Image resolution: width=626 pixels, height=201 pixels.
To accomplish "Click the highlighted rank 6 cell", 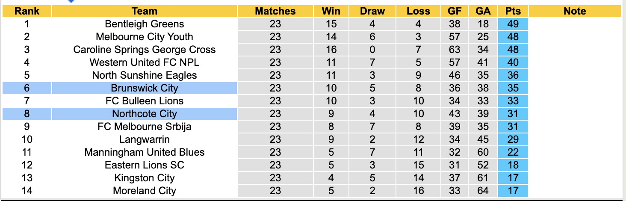I will pos(27,88).
